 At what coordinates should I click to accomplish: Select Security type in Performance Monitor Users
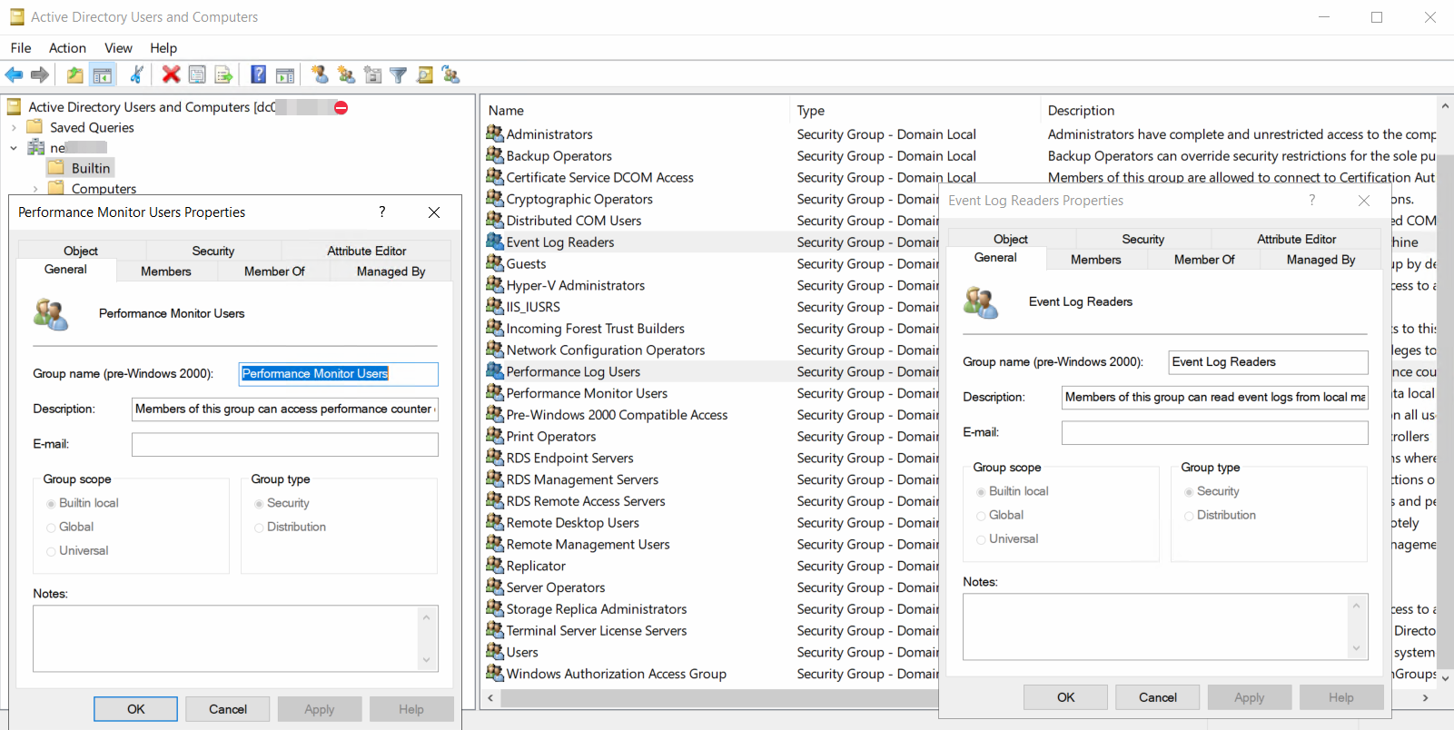259,503
